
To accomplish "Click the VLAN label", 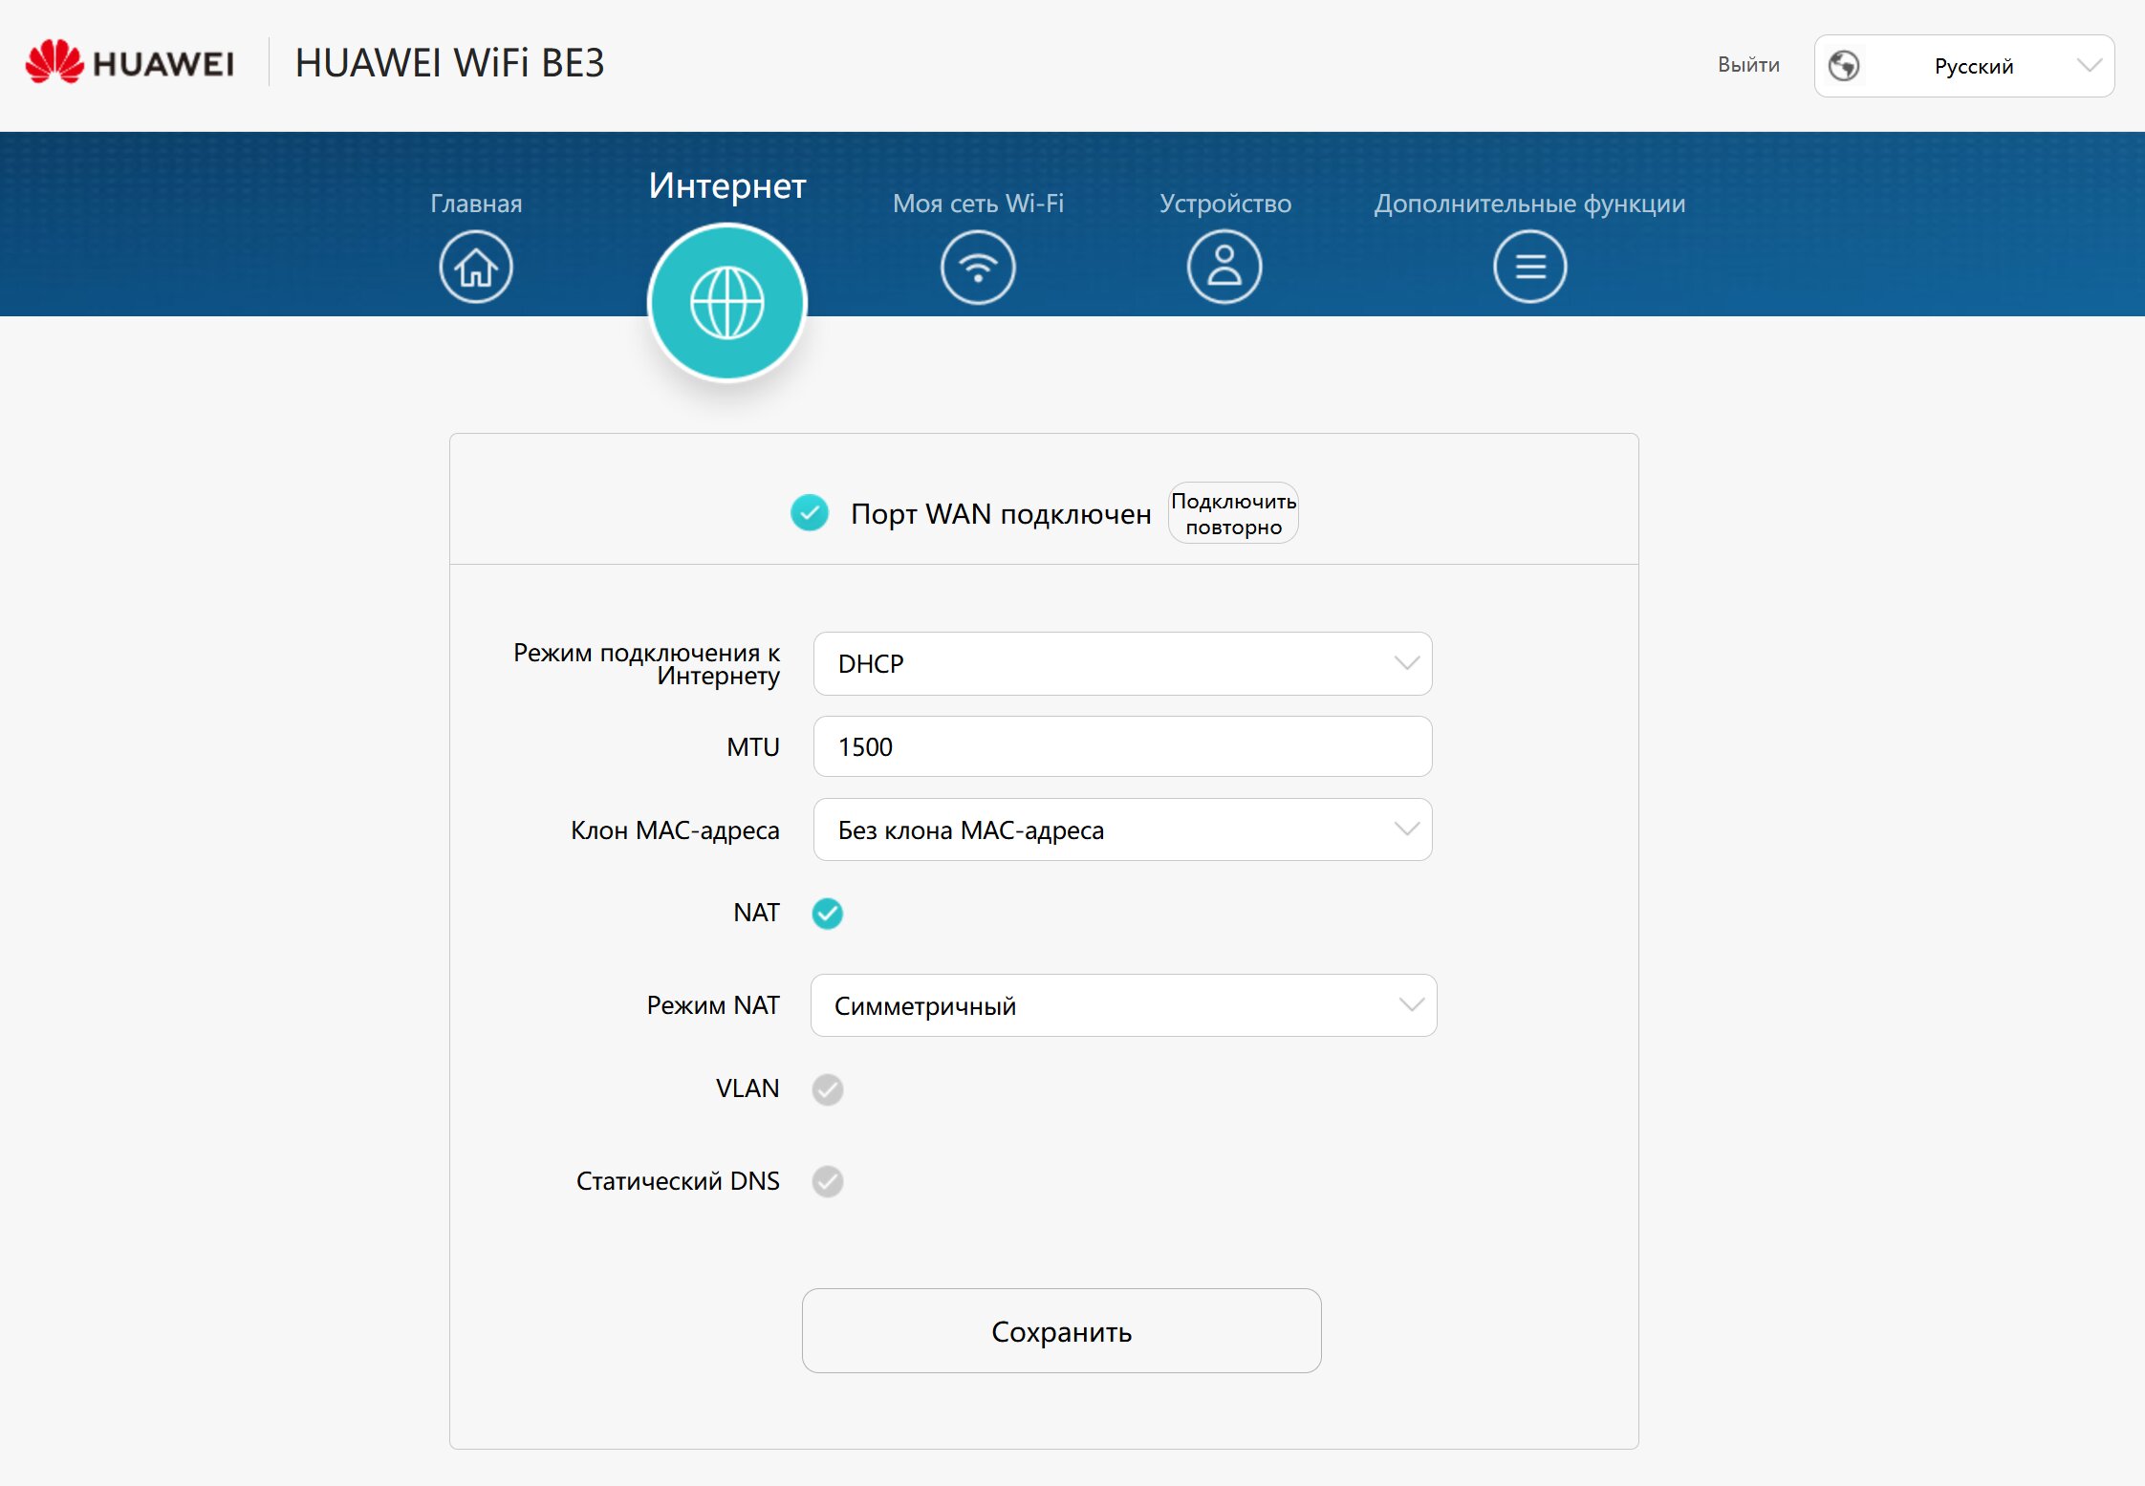I will (x=747, y=1088).
